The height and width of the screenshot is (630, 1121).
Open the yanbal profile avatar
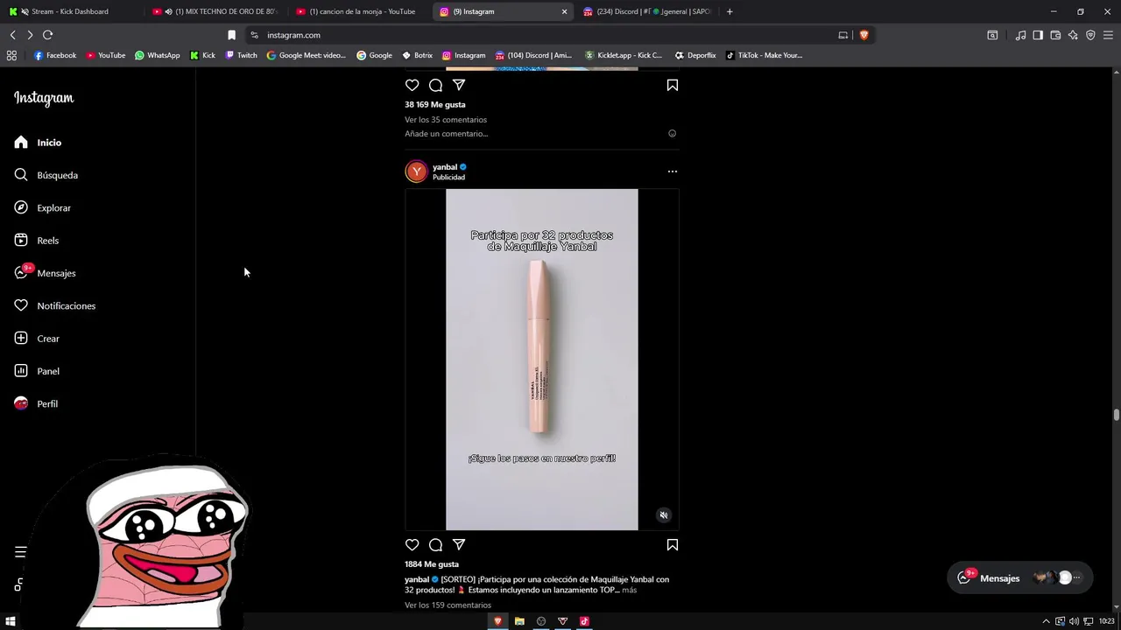tap(416, 171)
